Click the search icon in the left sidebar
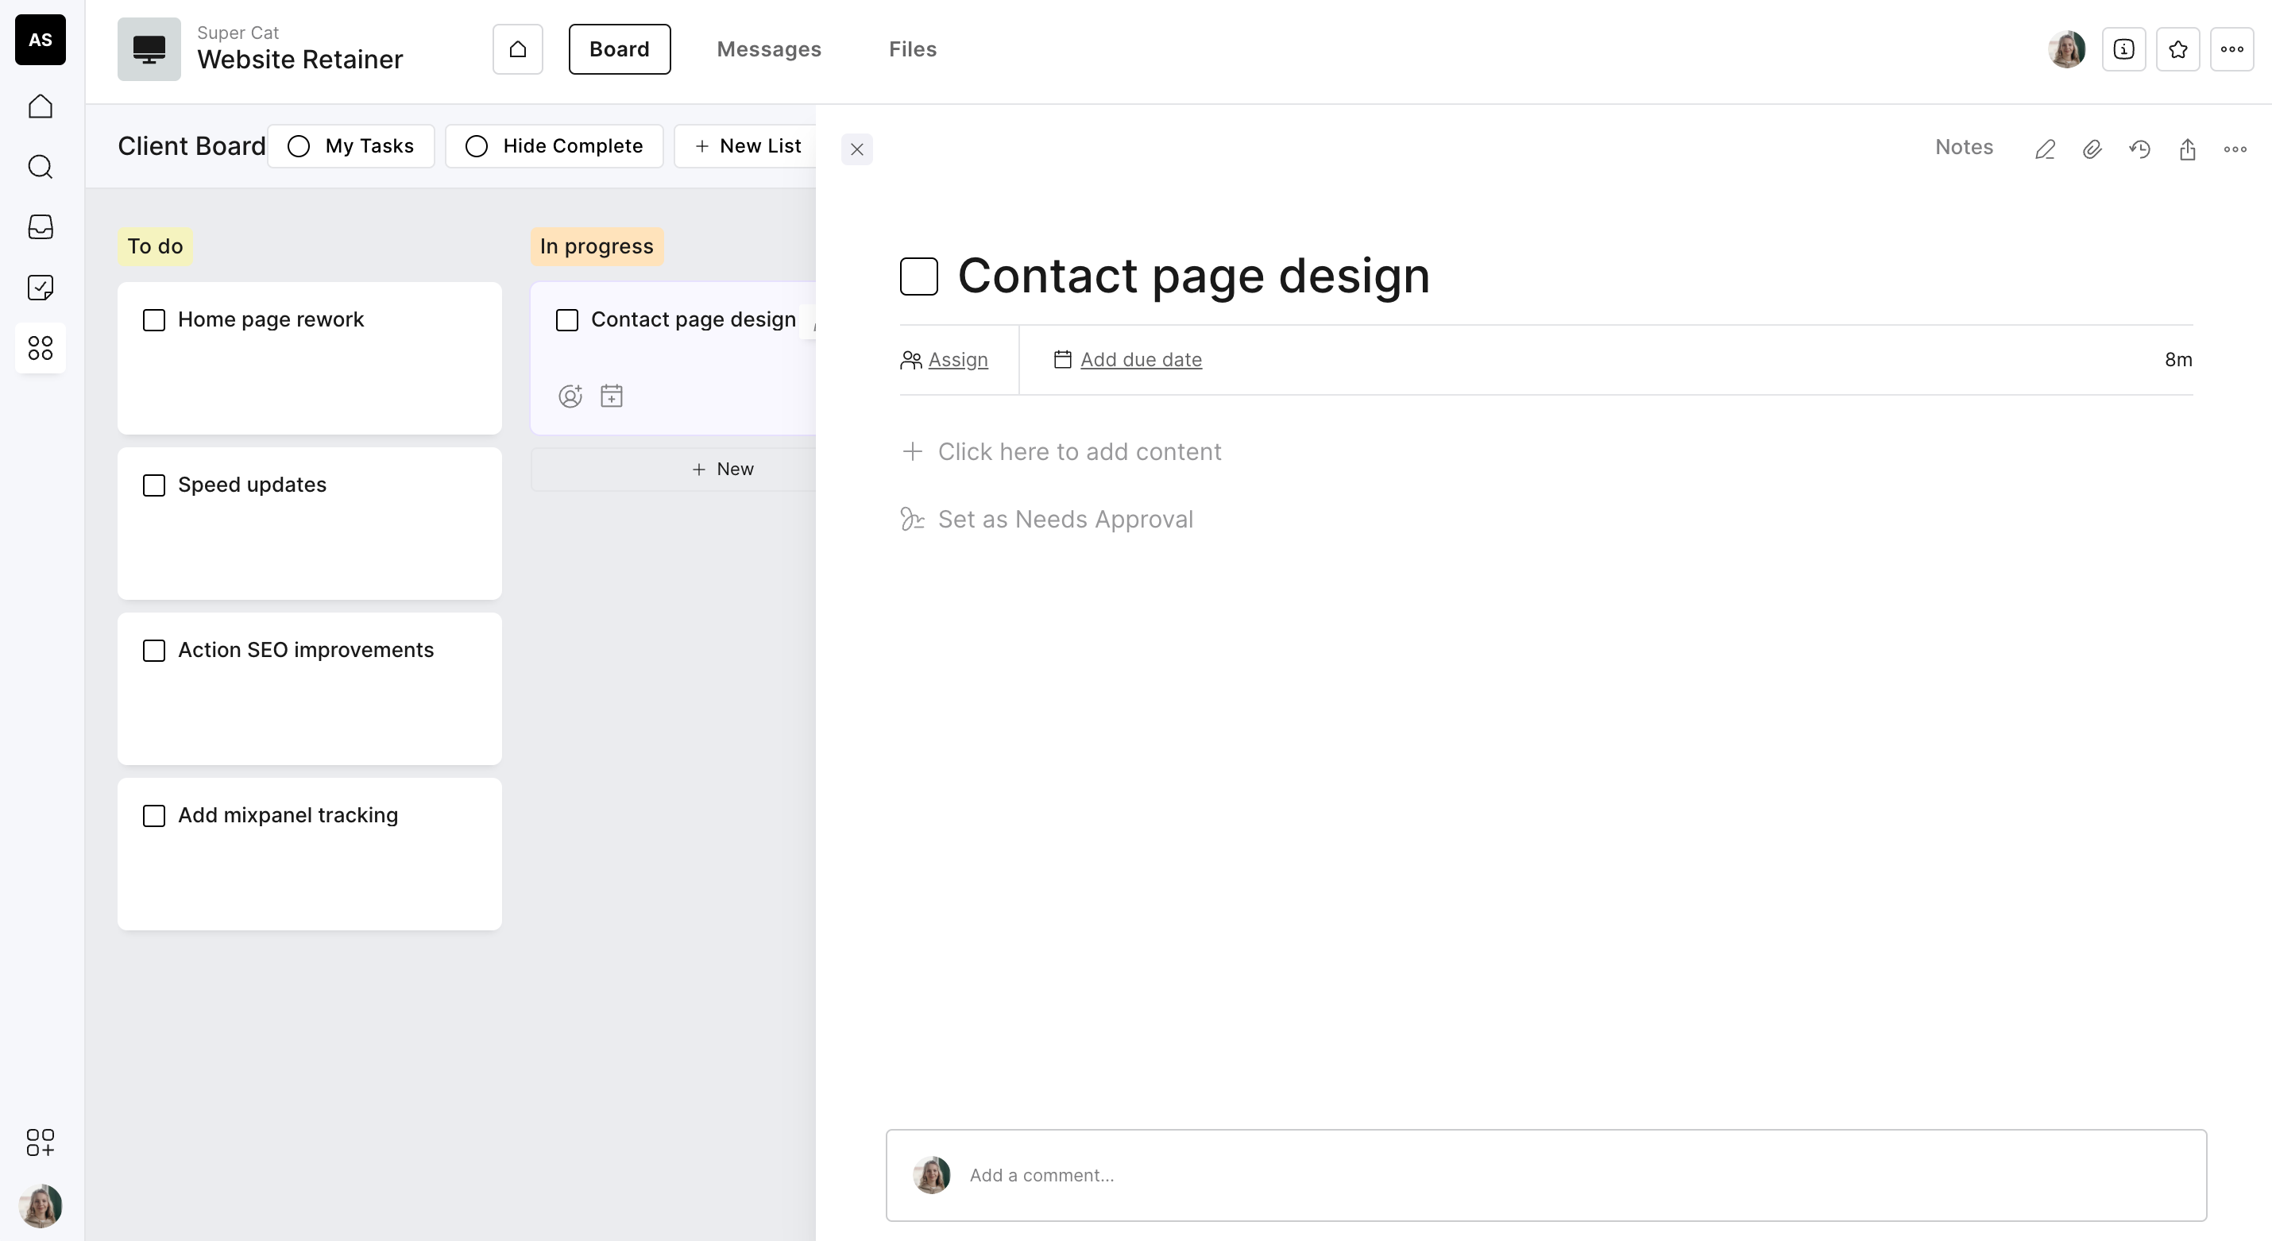The height and width of the screenshot is (1241, 2272). pos(41,167)
